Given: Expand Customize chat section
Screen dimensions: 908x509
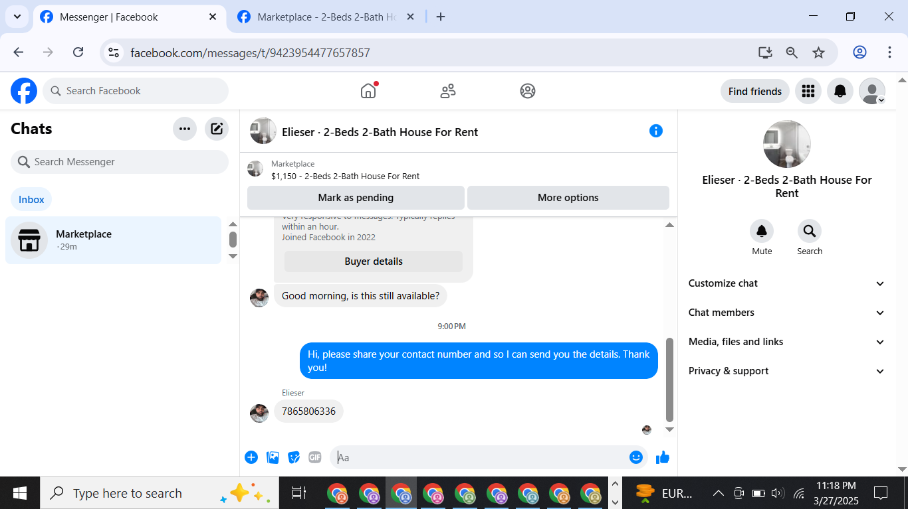Looking at the screenshot, I should click(x=787, y=283).
